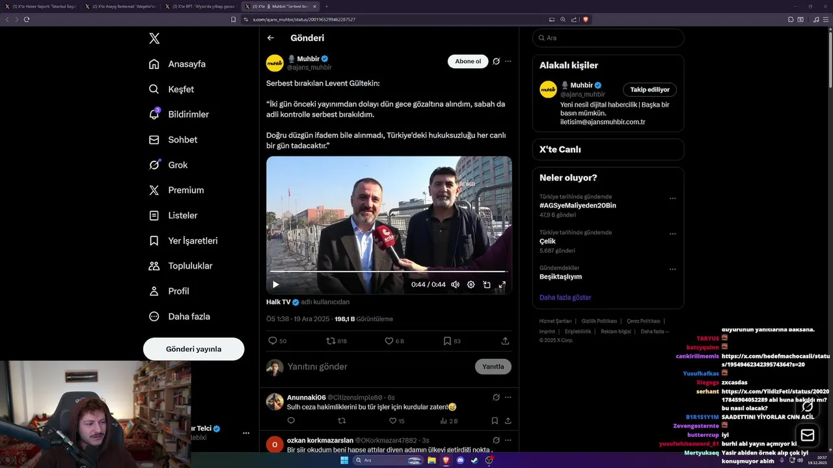
Task: Go to Anasayfa in the sidebar
Action: tap(177, 64)
